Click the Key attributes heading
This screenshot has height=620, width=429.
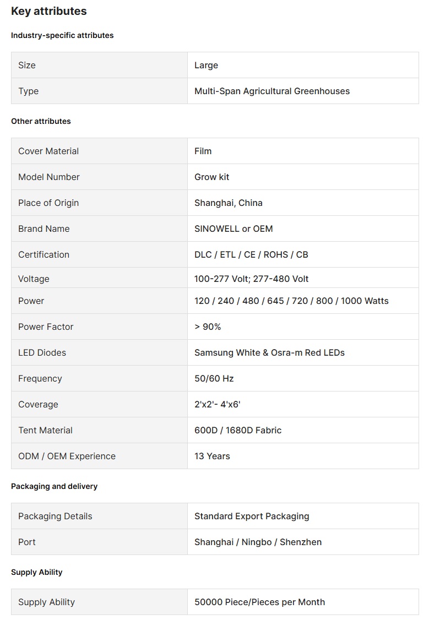point(49,11)
